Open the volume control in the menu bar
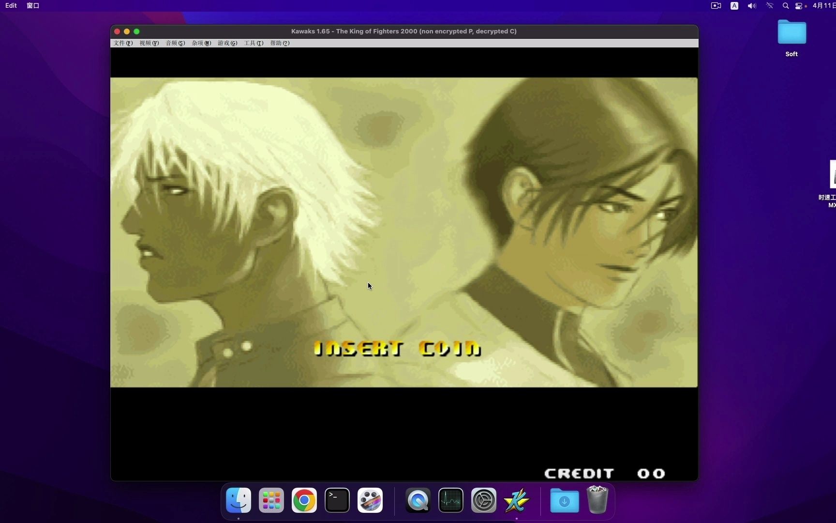836x523 pixels. pyautogui.click(x=752, y=6)
